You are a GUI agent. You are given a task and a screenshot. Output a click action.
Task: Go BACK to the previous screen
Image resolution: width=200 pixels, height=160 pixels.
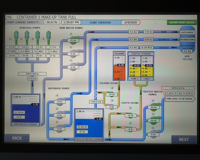point(17,138)
